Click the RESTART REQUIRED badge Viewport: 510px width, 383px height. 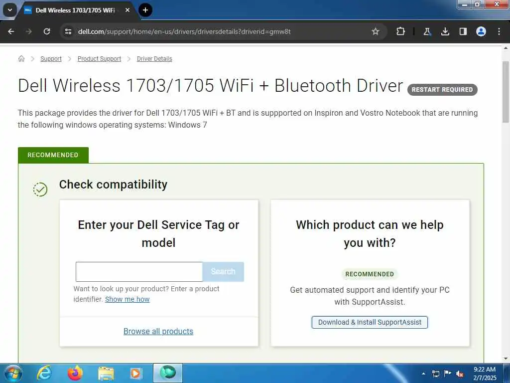click(442, 90)
